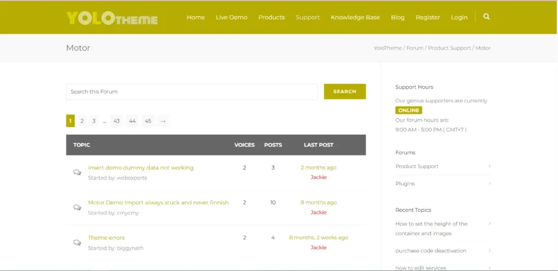
Task: Open the Products menu item
Action: click(x=271, y=17)
